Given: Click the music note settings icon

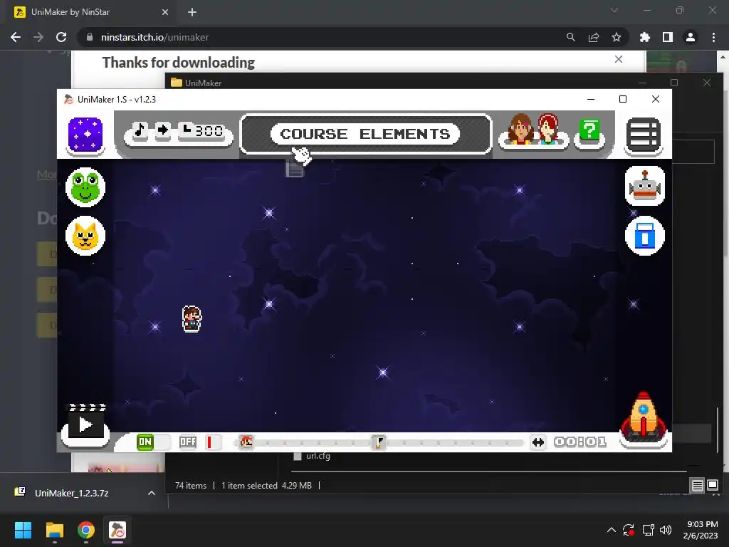Looking at the screenshot, I should point(140,130).
